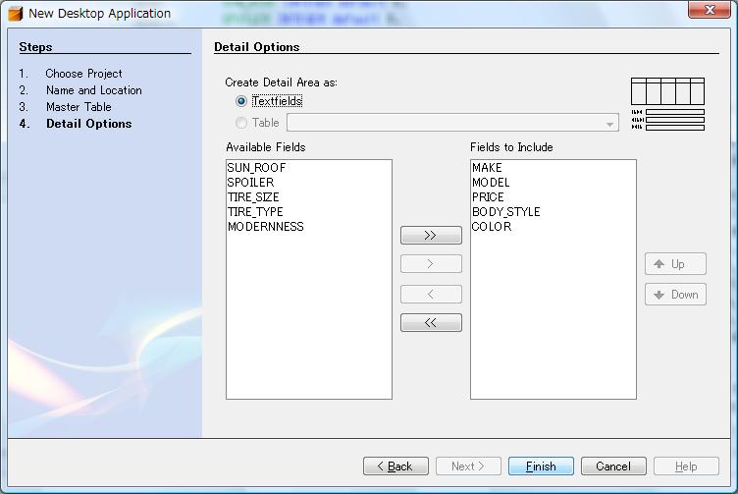Go back with the Back button
Screen dimensions: 738x494
point(395,467)
